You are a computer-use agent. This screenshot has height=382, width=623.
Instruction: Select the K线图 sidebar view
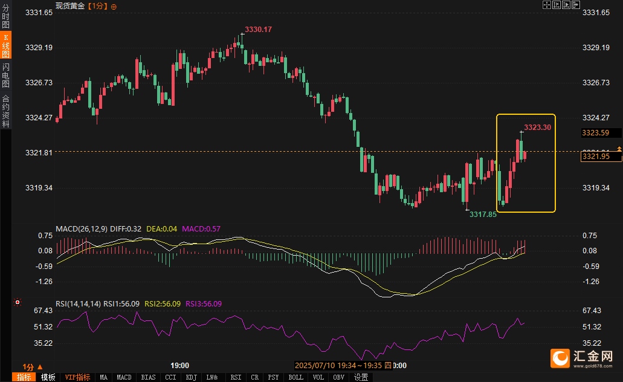pyautogui.click(x=5, y=45)
